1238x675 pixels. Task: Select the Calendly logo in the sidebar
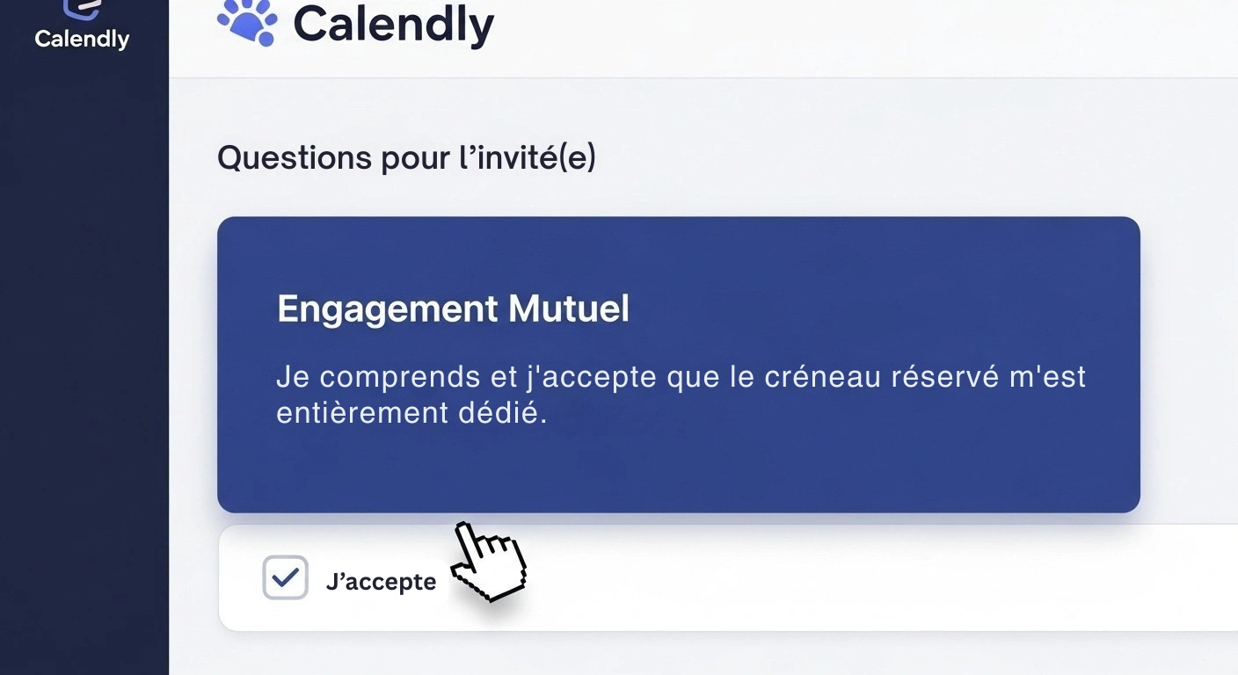[x=82, y=24]
